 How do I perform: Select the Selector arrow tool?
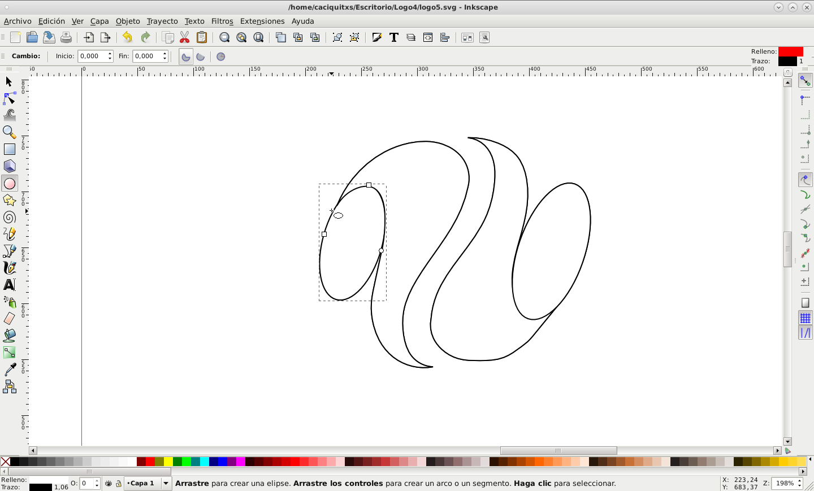pos(9,82)
